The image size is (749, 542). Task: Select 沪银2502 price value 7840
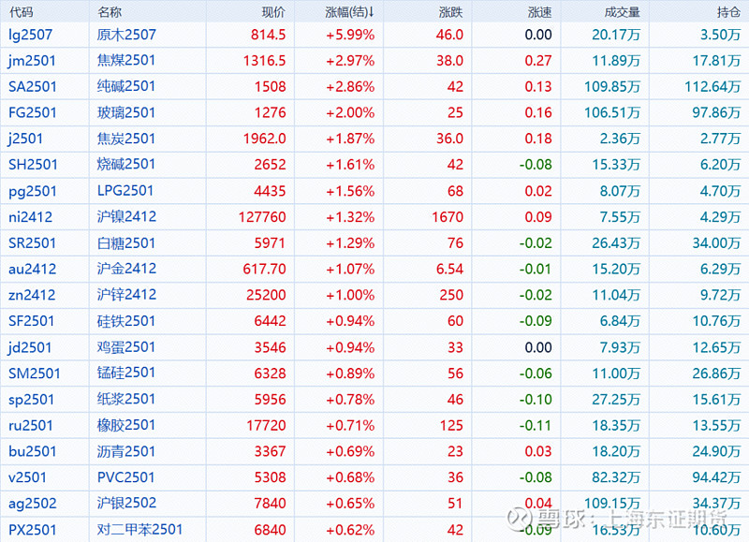[x=270, y=504]
